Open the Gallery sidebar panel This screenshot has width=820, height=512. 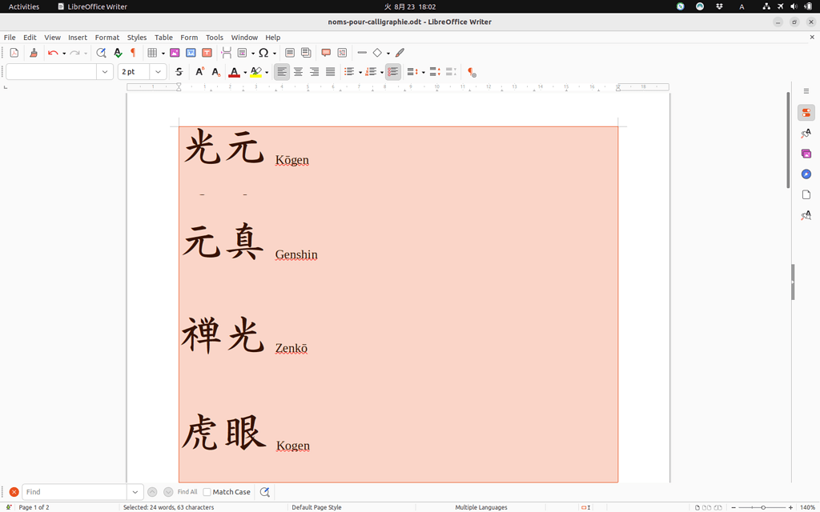[806, 154]
